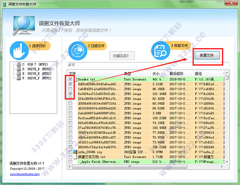Sort by the 路径 column header
The width and height of the screenshot is (240, 185).
point(208,74)
